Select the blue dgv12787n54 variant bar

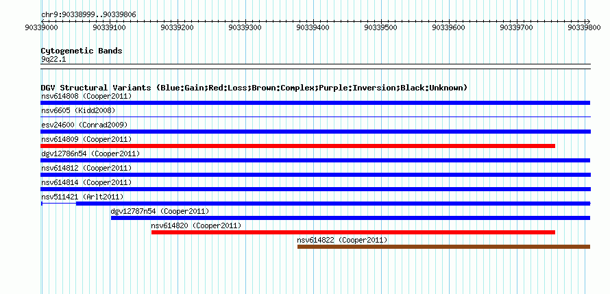(x=350, y=218)
